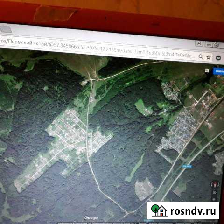Click the zoom magnifier icon in address bar
This screenshot has height=224, width=224.
tap(201, 56)
